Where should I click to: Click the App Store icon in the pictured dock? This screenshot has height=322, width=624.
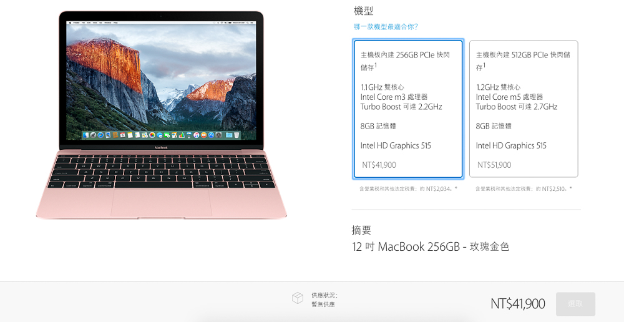coord(212,135)
